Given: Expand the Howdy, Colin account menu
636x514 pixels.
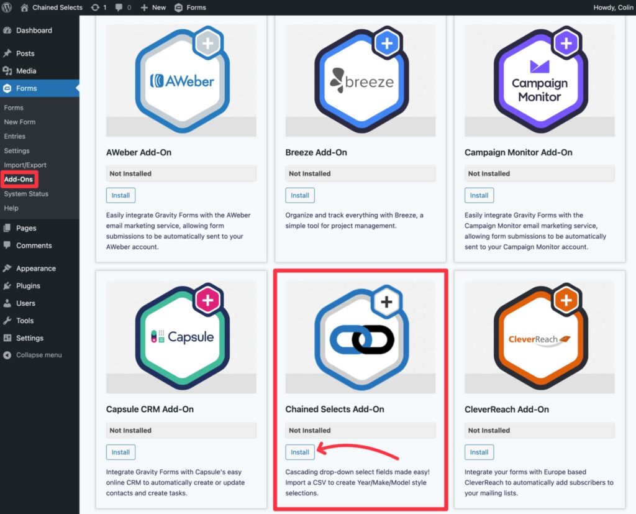Looking at the screenshot, I should click(611, 7).
